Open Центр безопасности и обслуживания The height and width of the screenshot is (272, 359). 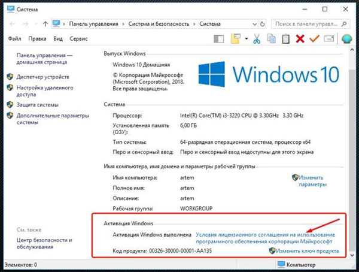coord(44,243)
